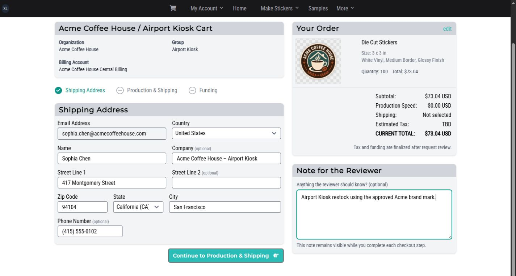
Task: Click the Phone Number field
Action: 90,231
